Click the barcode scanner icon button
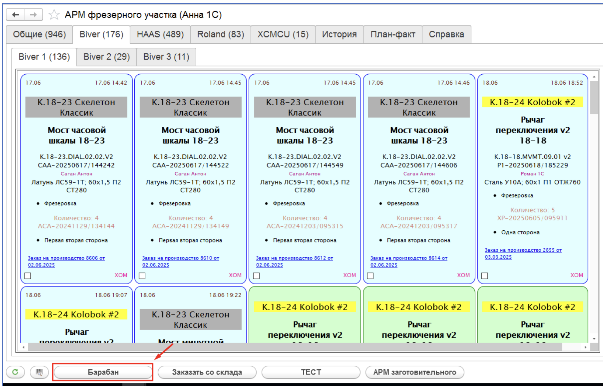 [x=39, y=372]
